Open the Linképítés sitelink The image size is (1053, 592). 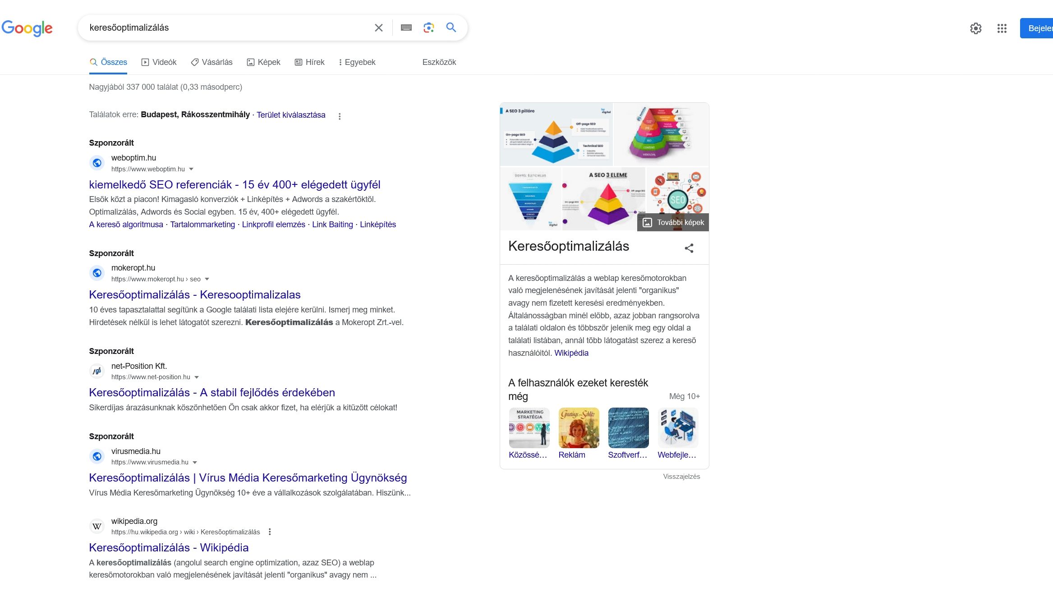click(x=378, y=225)
